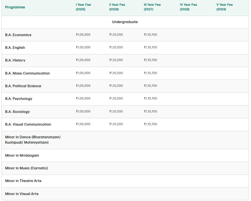Click the Undergraduate section heading
Screen dimensions: 251x201
pyautogui.click(x=125, y=22)
